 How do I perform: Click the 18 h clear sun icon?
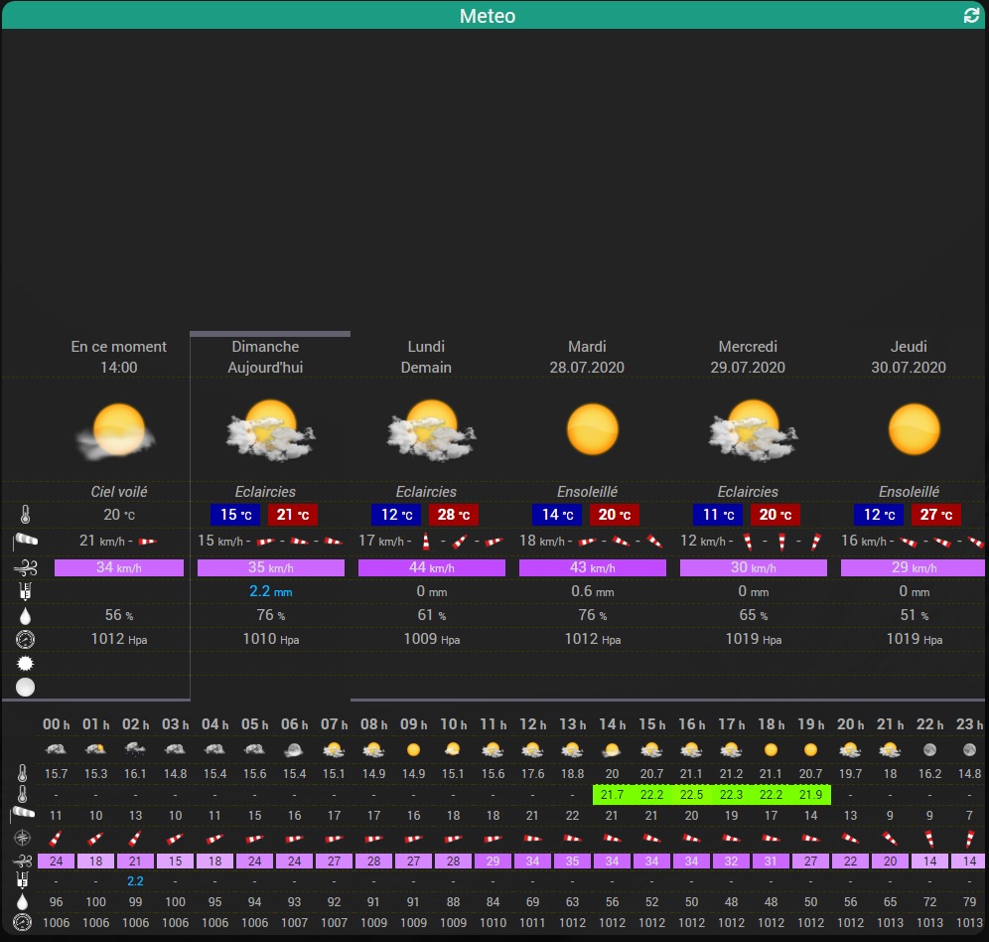771,749
